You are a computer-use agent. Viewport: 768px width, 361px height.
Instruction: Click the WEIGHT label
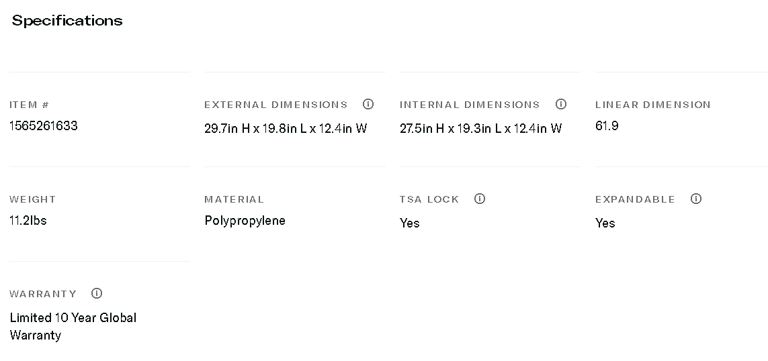pos(33,199)
